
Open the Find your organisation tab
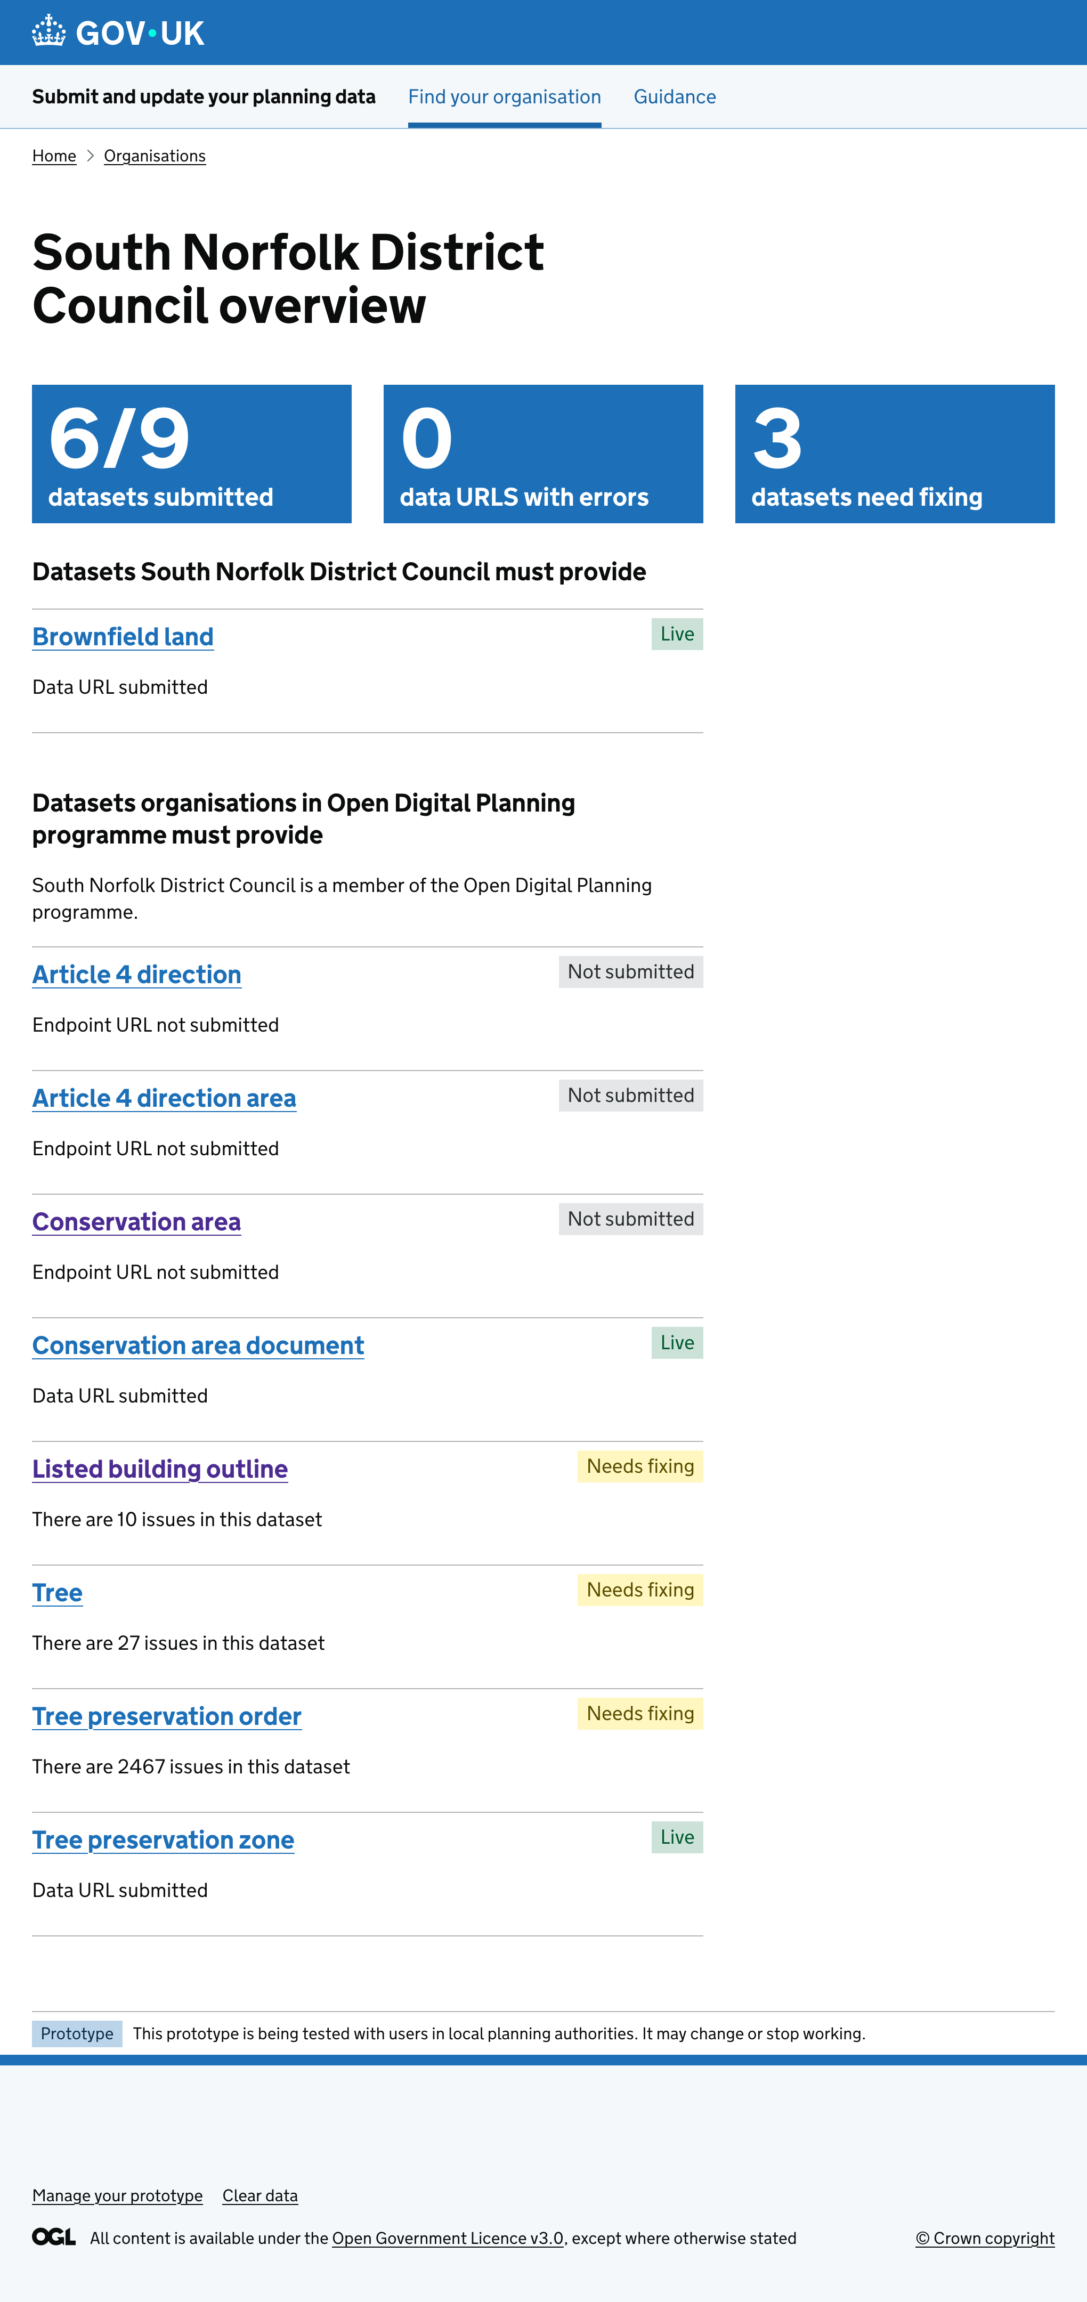coord(504,96)
